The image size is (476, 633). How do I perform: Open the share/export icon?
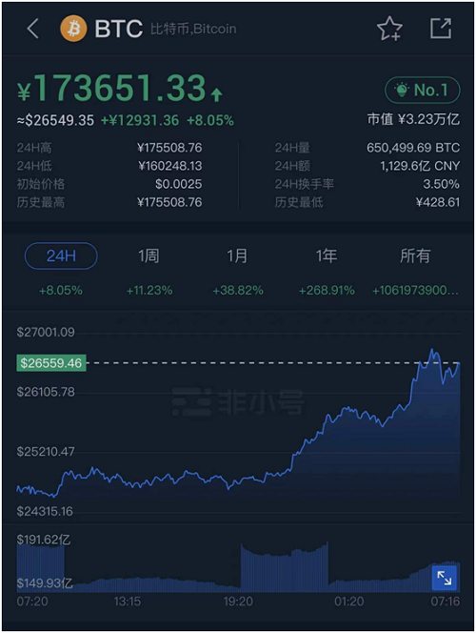pos(441,29)
